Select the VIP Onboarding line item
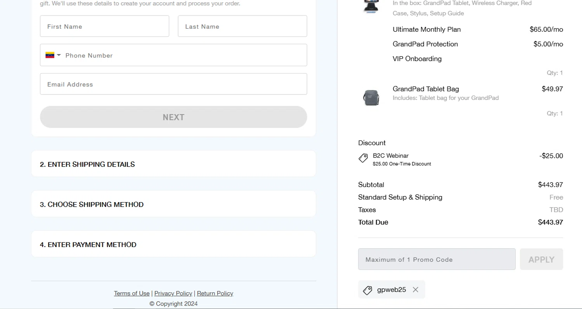The width and height of the screenshot is (582, 309). [417, 59]
